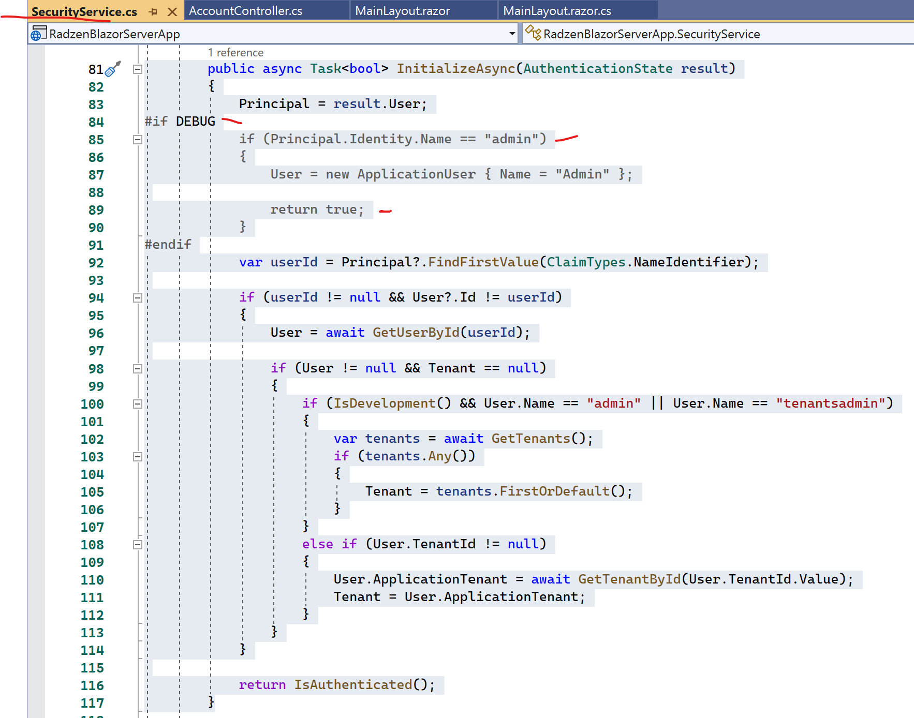Screen dimensions: 914x718
Task: Click 'return true;' on line 89
Action: [x=317, y=210]
